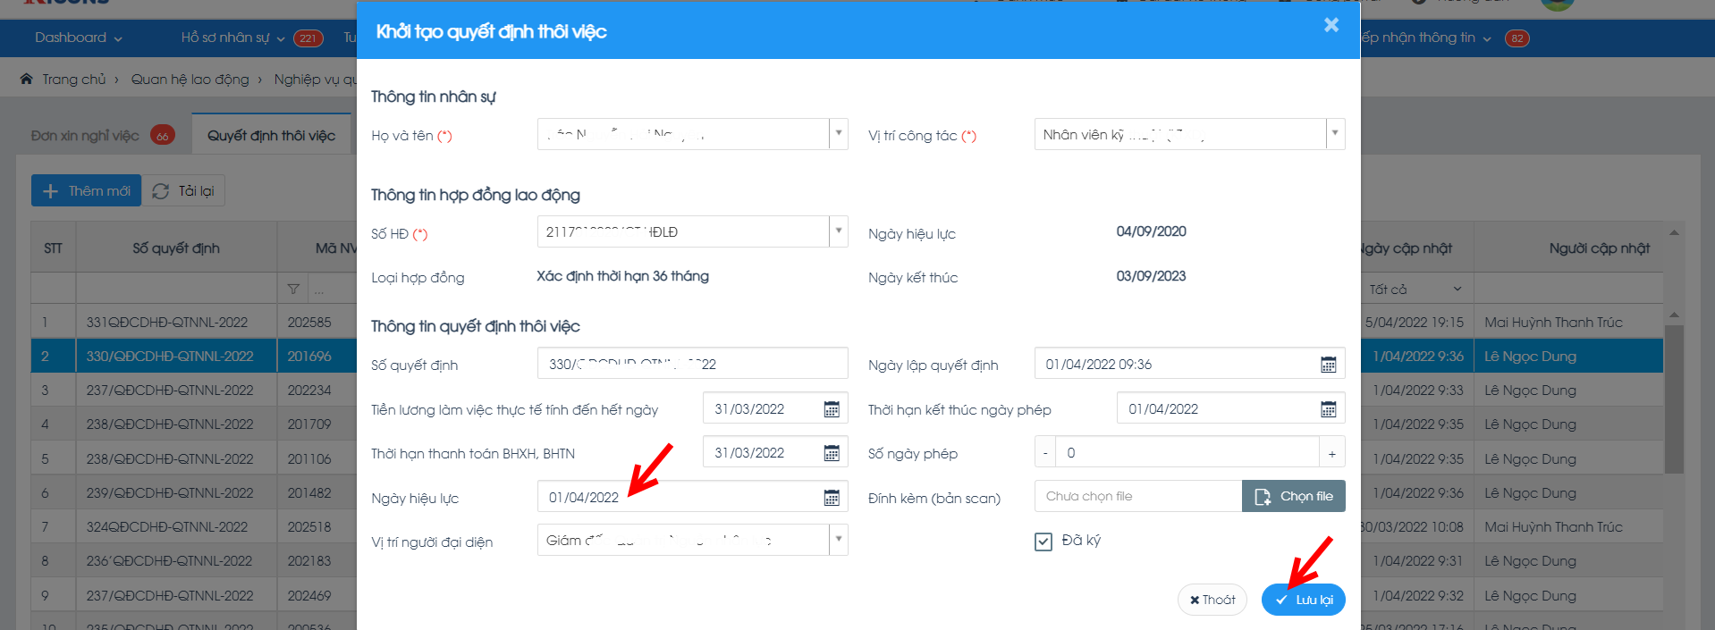Viewport: 1715px width, 630px height.
Task: Increase Số ngày phép with plus button
Action: pos(1331,453)
